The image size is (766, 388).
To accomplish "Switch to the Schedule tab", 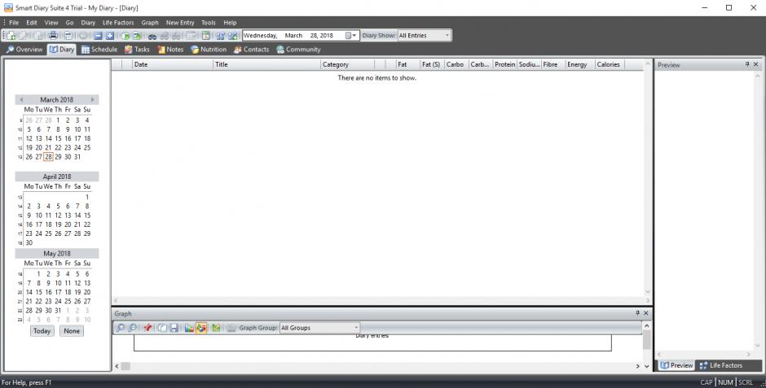I will point(99,50).
